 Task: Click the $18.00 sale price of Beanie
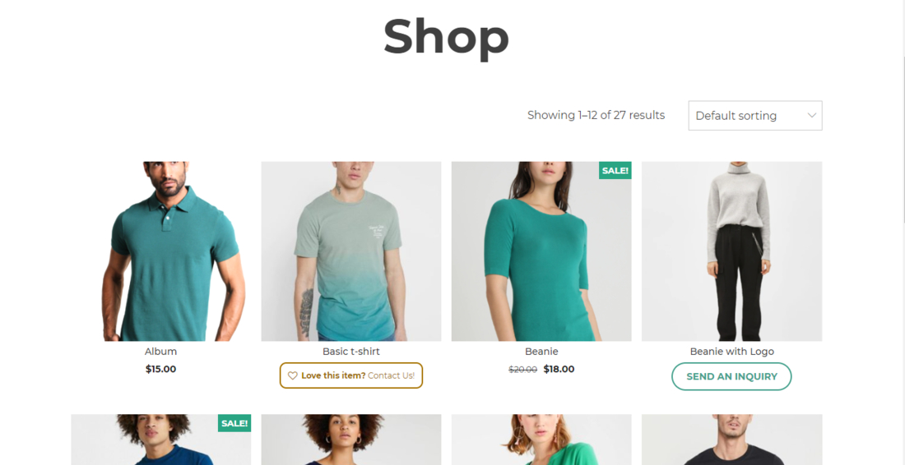(559, 370)
